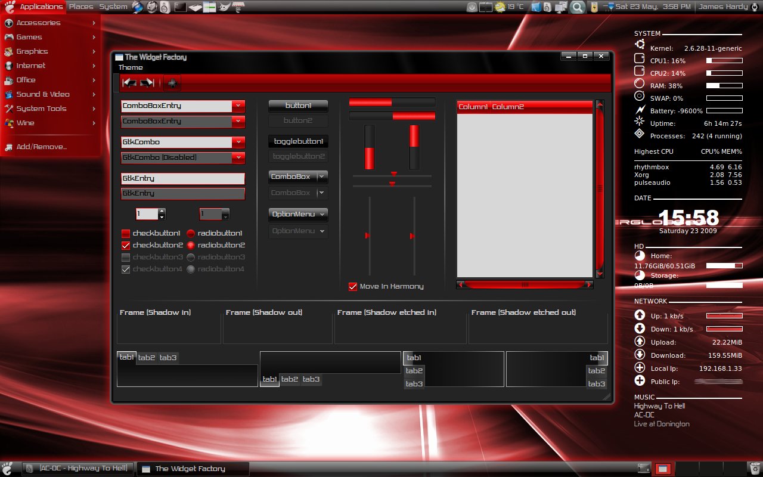Click the upper horizontal scale slider handle

pos(393,174)
